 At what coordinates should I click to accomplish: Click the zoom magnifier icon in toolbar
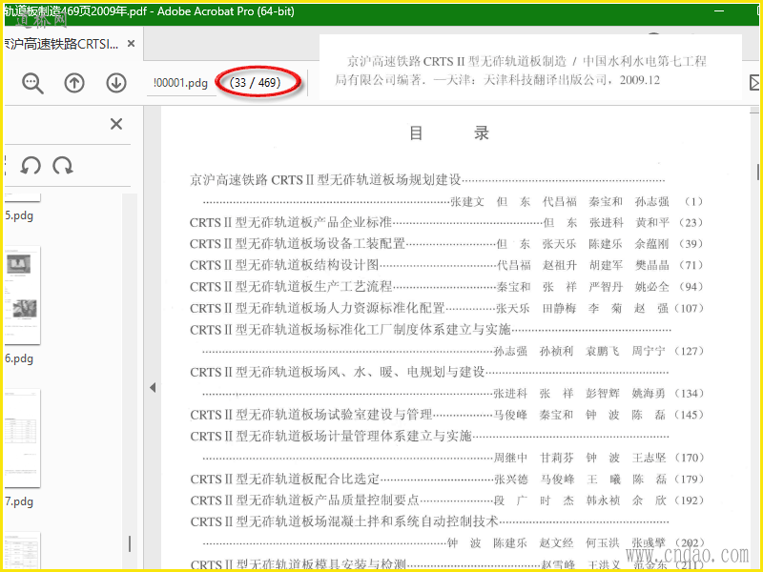32,83
